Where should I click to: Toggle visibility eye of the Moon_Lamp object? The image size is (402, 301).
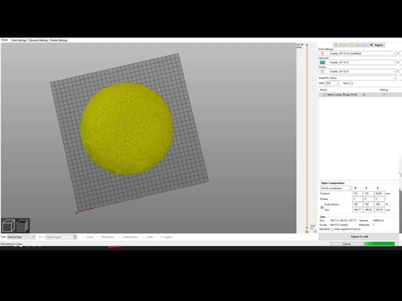364,95
